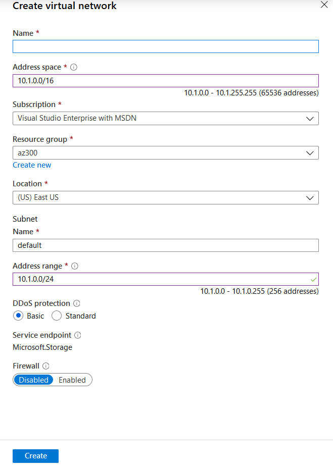Click the subnet Name field 'default'

[x=165, y=245]
